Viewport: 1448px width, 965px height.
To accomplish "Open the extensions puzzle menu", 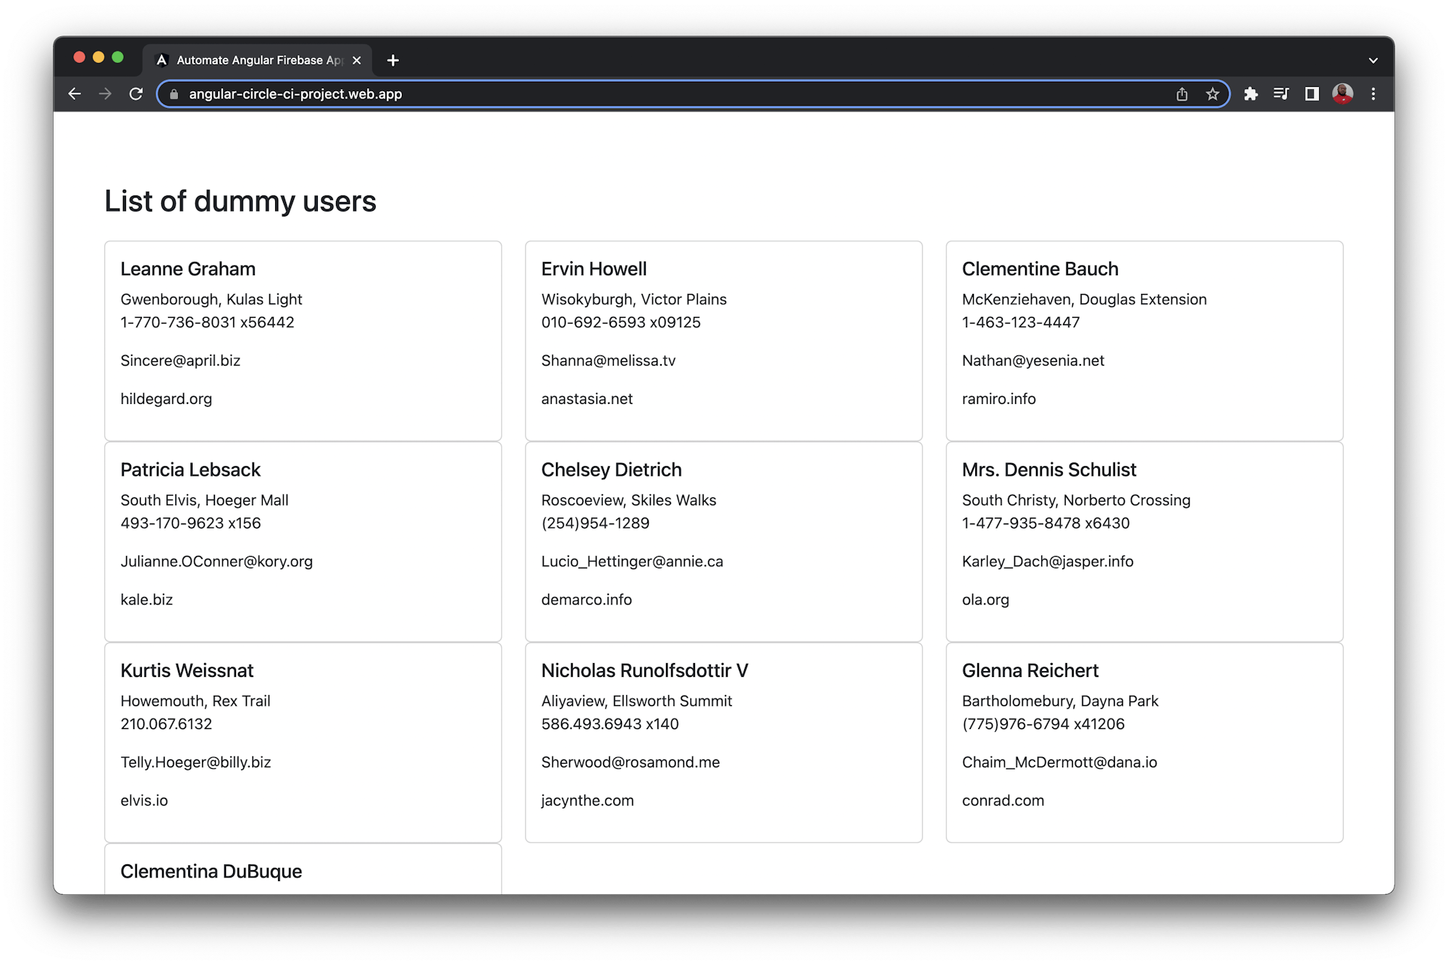I will coord(1251,94).
